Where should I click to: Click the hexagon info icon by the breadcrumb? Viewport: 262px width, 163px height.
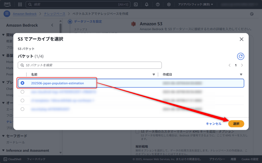[252, 14]
